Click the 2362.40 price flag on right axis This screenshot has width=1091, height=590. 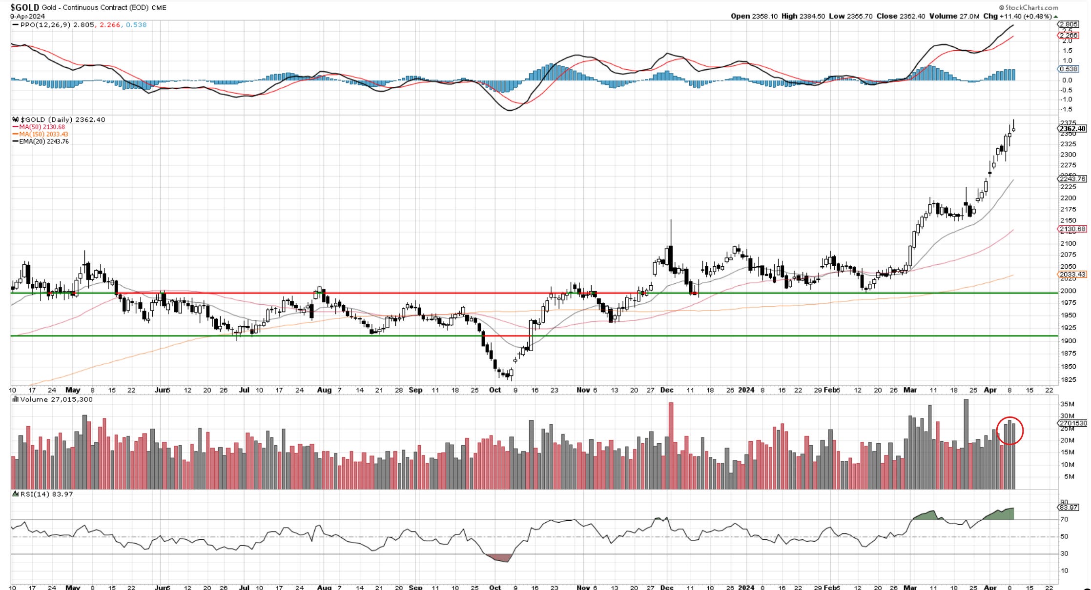click(x=1072, y=129)
